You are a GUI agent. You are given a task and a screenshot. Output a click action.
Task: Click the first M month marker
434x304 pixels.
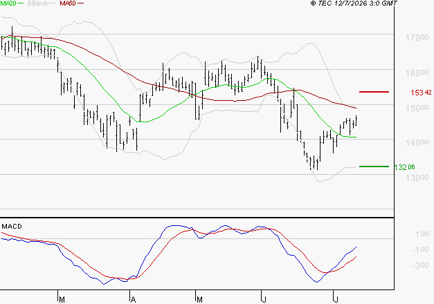tap(62, 299)
